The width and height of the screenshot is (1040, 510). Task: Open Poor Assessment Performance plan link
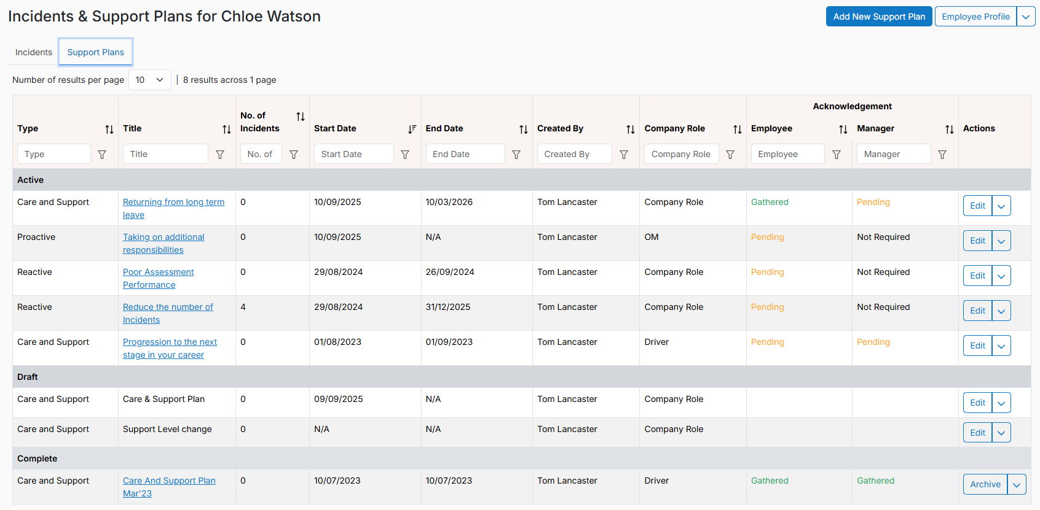[x=158, y=279]
